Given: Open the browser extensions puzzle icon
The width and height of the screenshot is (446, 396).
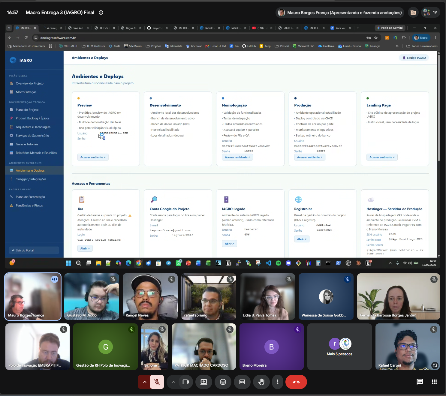Looking at the screenshot, I should point(404,38).
